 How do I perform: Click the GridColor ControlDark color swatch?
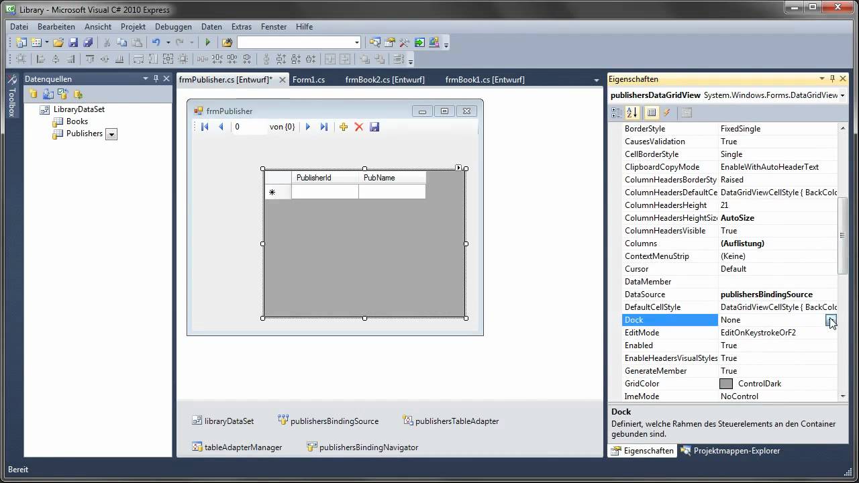tap(726, 384)
